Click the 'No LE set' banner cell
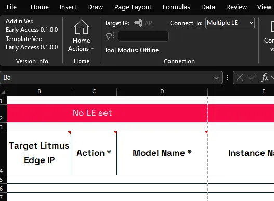 (107, 113)
